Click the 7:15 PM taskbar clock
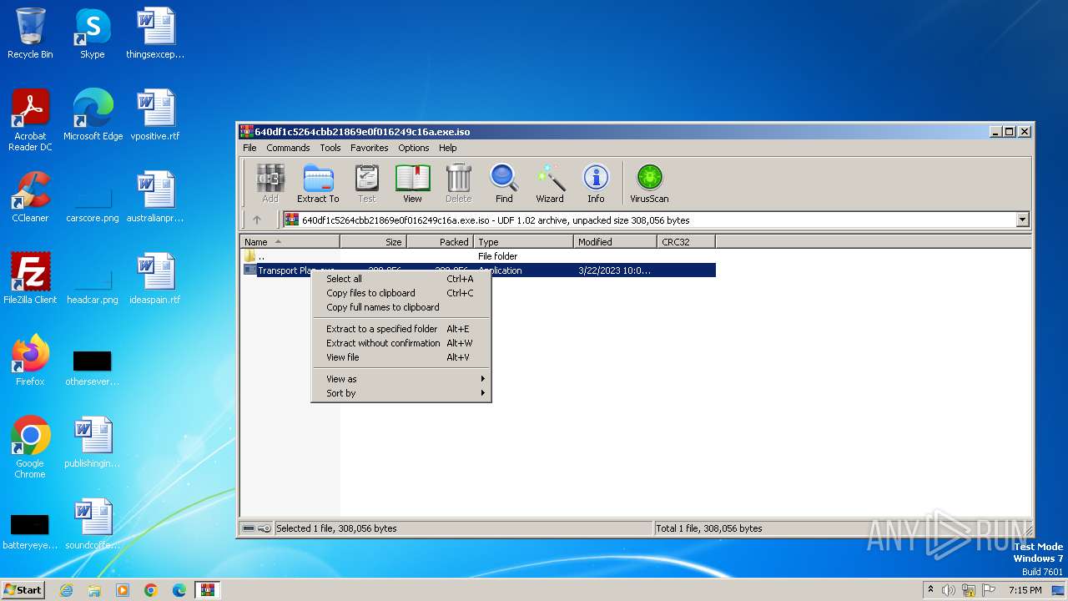The width and height of the screenshot is (1068, 601). click(1025, 590)
